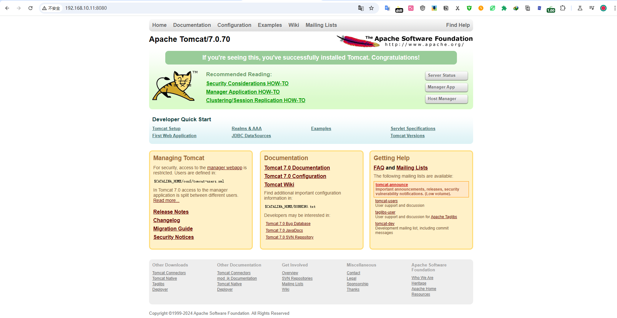
Task: Click Find Help in the top navigation
Action: point(458,25)
